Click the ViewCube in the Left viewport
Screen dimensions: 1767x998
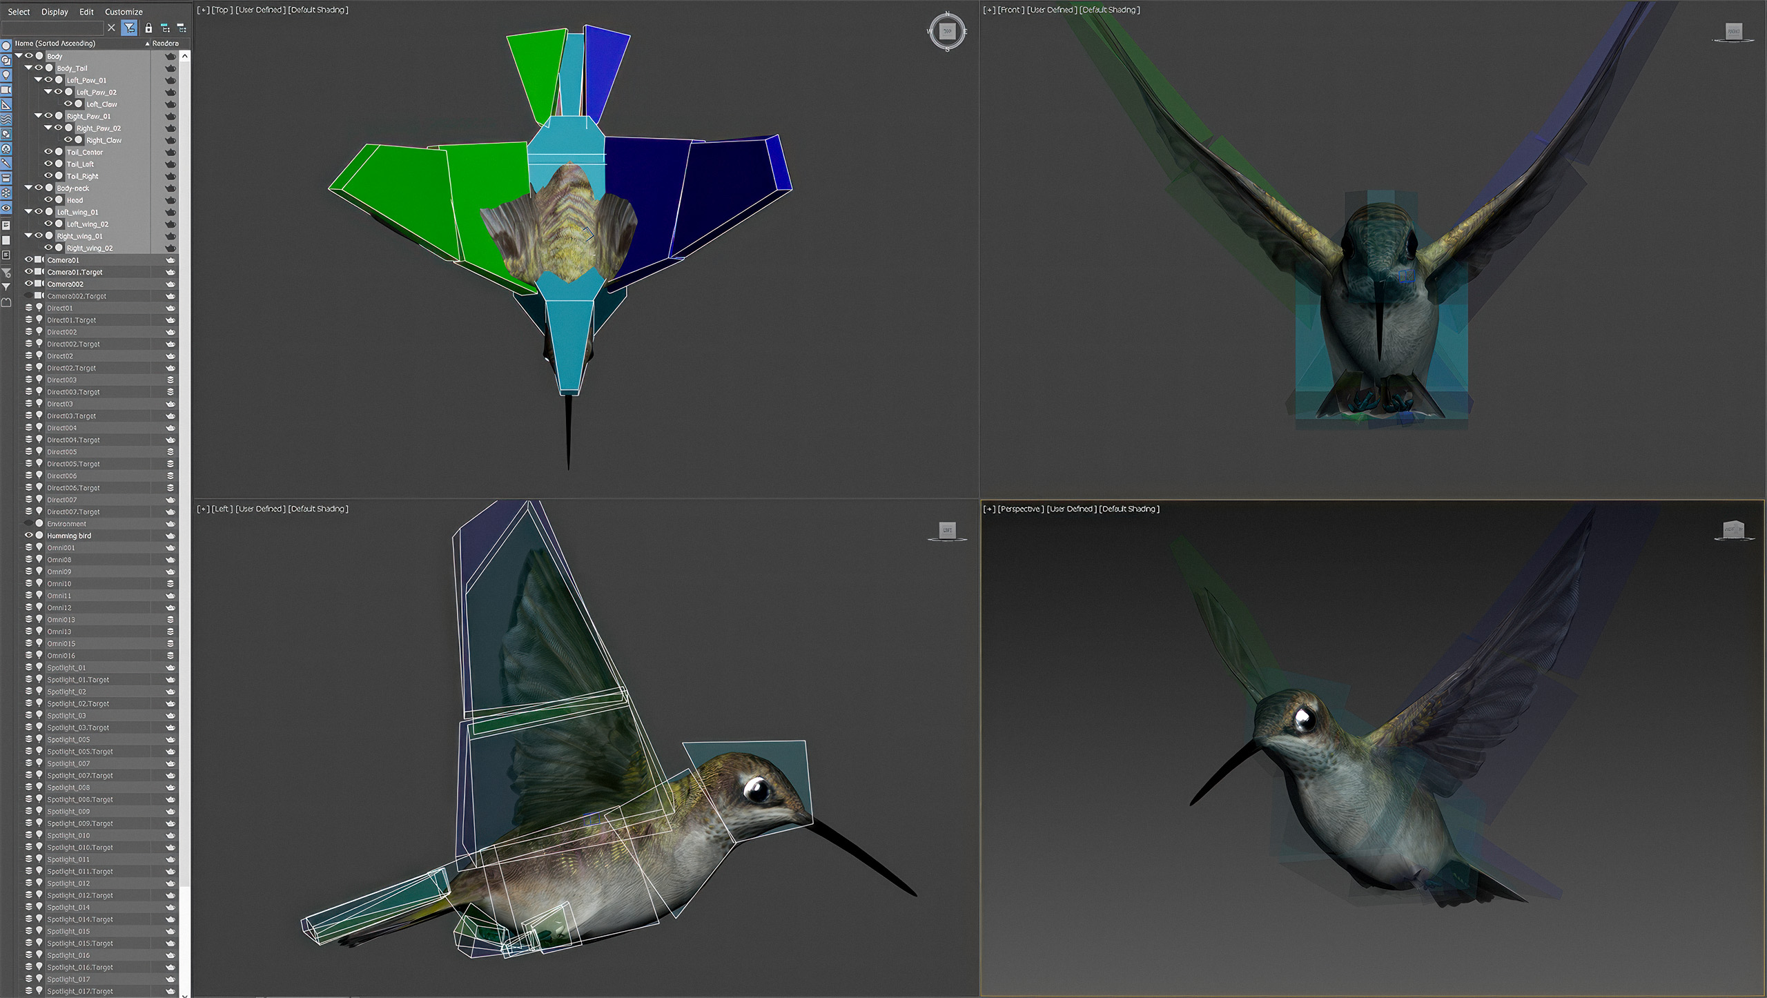947,531
